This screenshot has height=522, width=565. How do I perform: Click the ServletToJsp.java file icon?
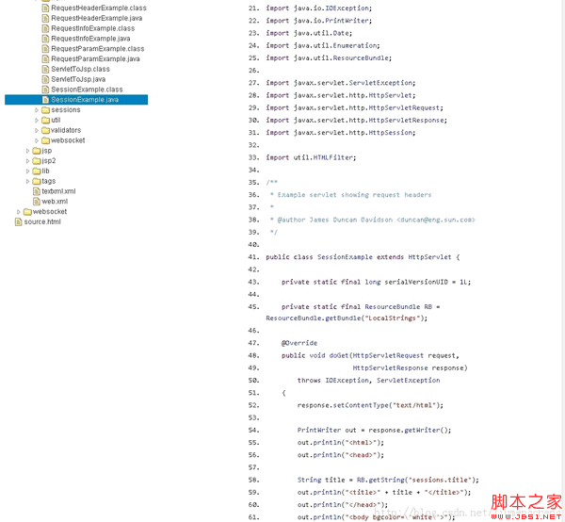(x=45, y=79)
